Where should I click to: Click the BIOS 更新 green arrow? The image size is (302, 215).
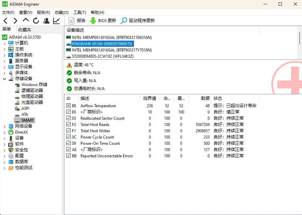(93, 20)
